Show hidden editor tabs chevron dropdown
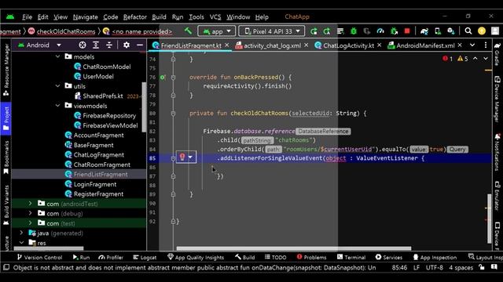Image resolution: width=503 pixels, height=282 pixels. point(472,45)
